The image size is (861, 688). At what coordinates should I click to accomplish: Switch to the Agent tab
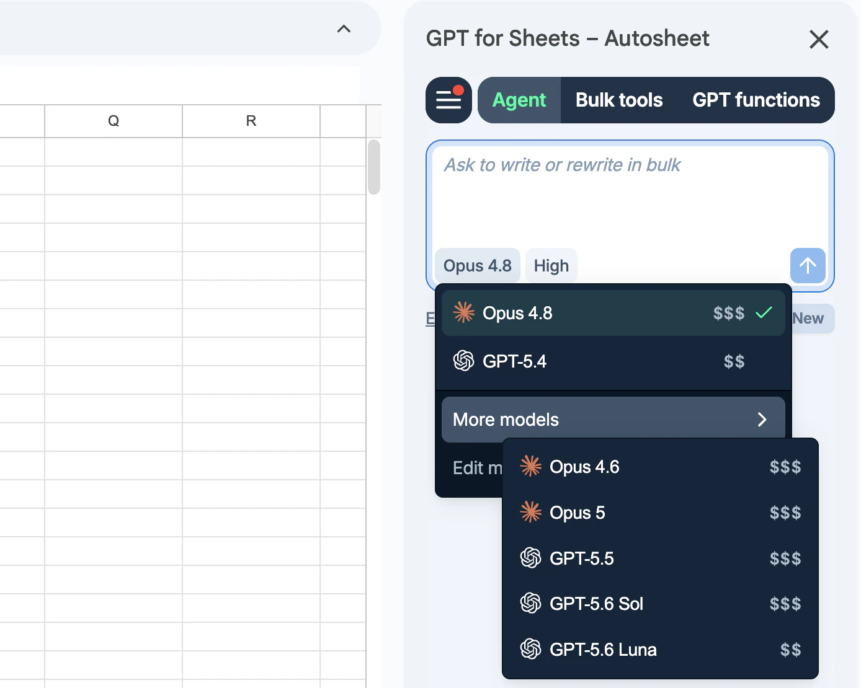click(519, 100)
